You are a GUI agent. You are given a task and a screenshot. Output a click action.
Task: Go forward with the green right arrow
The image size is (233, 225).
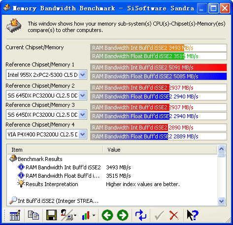coord(123,215)
